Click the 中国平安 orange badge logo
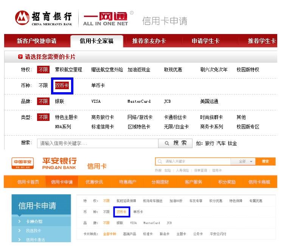This screenshot has width=281, height=246. pos(23,163)
